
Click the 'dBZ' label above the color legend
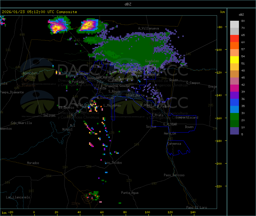[241, 15]
